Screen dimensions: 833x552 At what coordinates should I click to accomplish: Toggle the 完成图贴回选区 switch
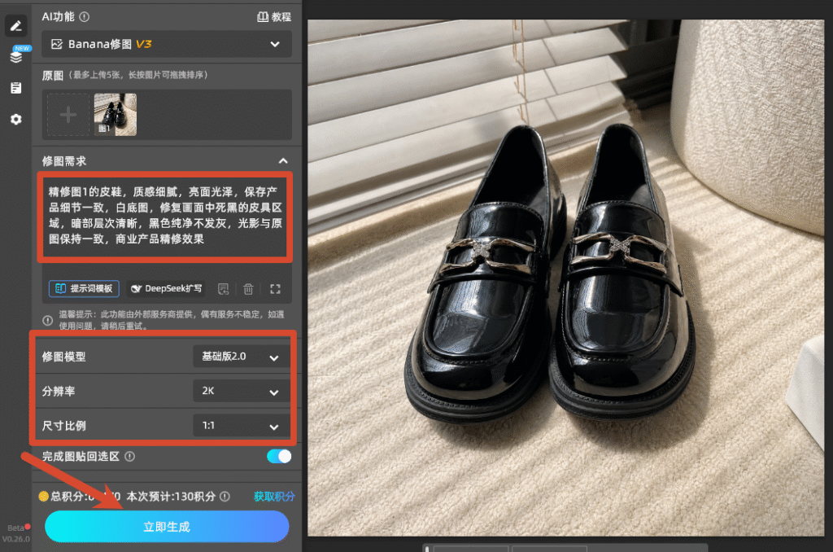pyautogui.click(x=279, y=456)
